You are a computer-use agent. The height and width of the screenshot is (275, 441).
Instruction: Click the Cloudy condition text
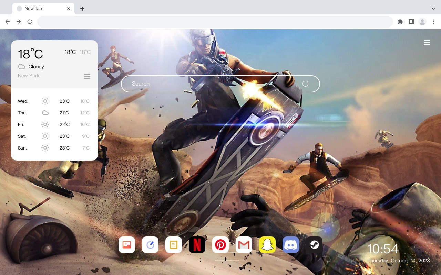pyautogui.click(x=36, y=67)
